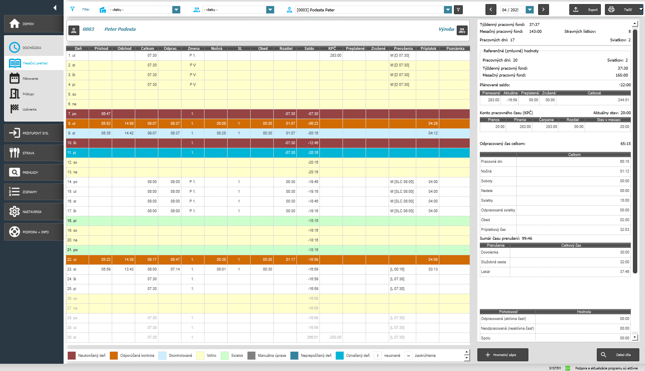Open PRÍSTUPOVÝ SYS. section
The height and width of the screenshot is (371, 645).
(x=34, y=133)
